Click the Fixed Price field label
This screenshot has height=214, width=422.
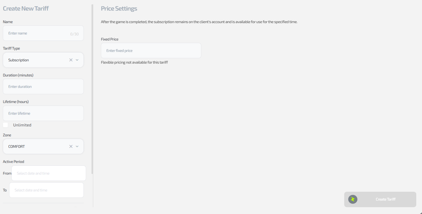(110, 39)
